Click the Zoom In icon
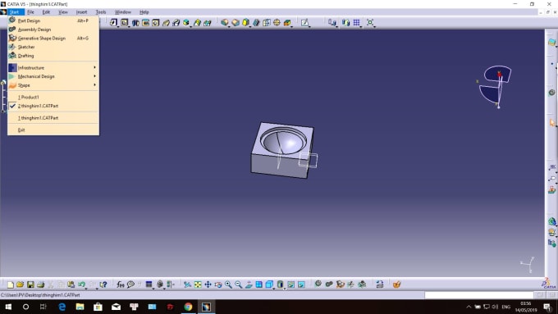The width and height of the screenshot is (558, 314). click(228, 284)
